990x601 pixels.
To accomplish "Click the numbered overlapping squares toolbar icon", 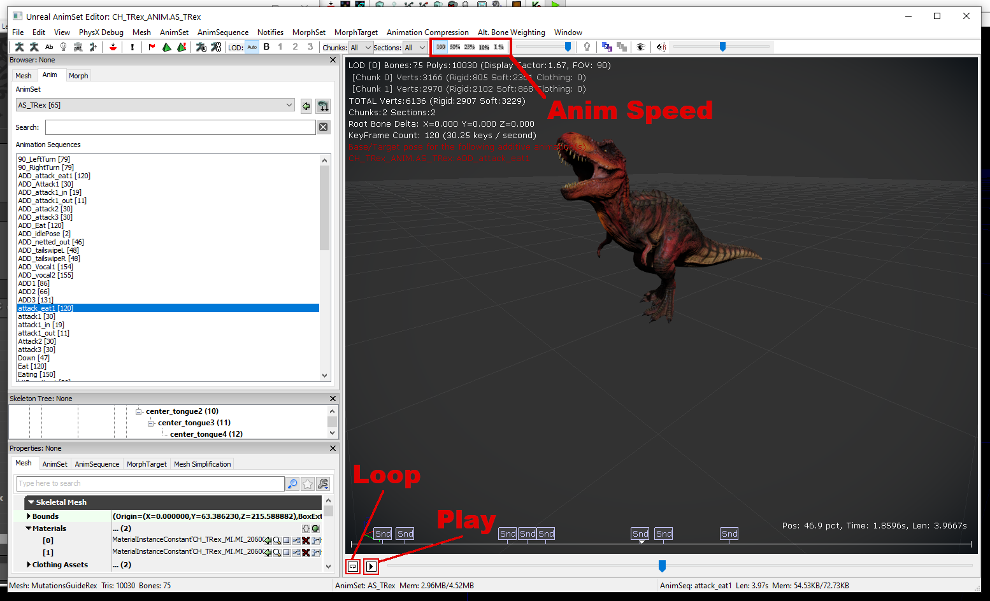I will (606, 46).
